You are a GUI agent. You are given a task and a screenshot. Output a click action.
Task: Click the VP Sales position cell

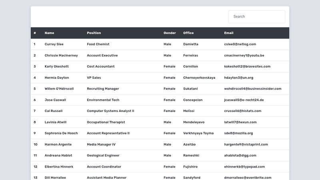[94, 78]
